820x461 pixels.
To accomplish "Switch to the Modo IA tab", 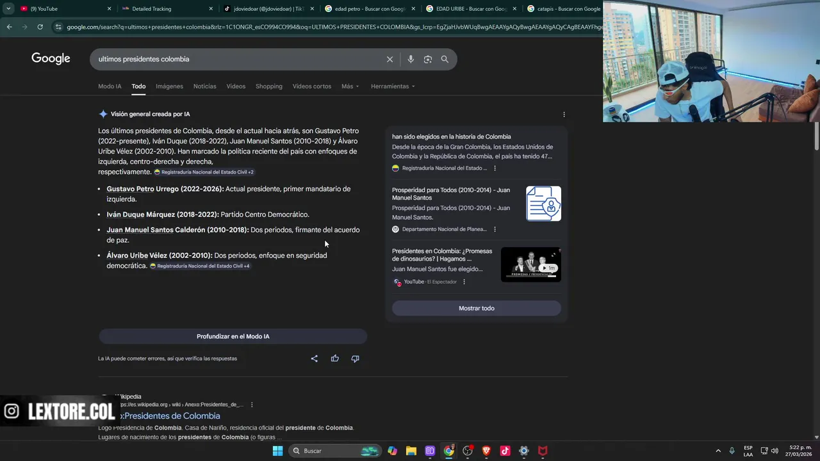I will (110, 86).
